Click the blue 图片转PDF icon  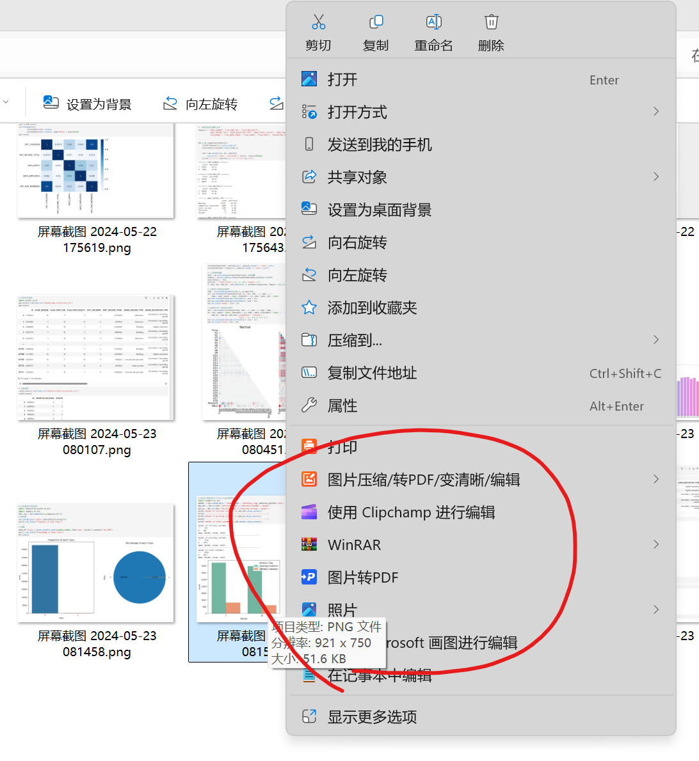309,577
